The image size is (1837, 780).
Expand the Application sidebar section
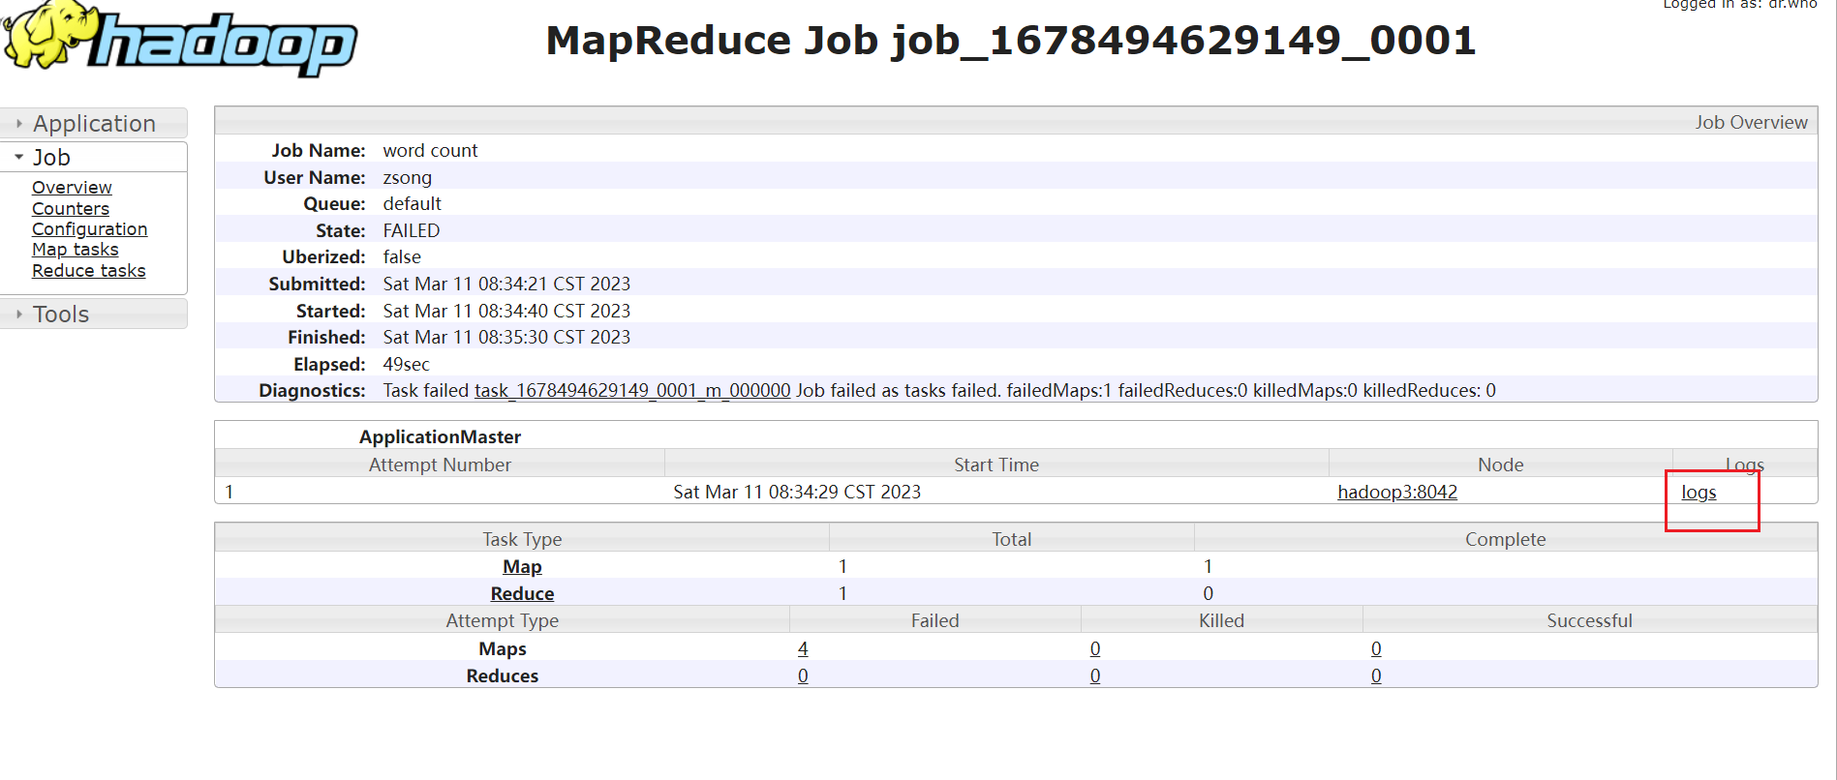point(94,123)
